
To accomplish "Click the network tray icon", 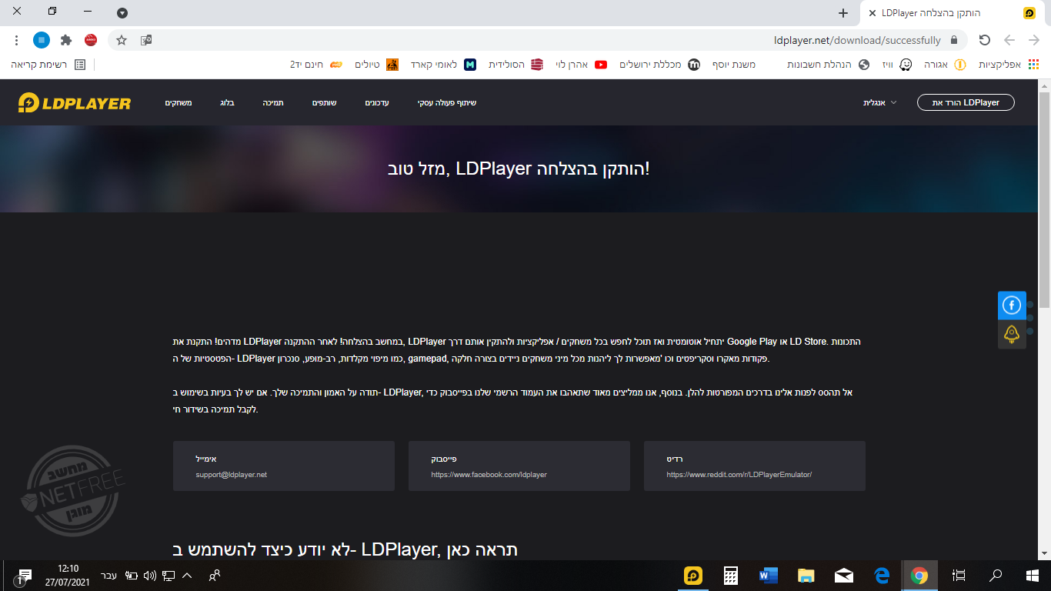I will click(168, 576).
